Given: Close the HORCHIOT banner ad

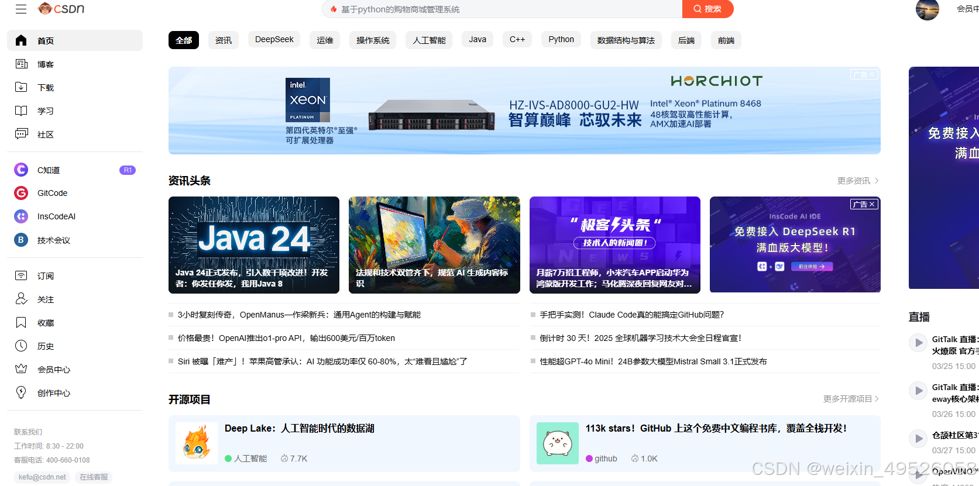Looking at the screenshot, I should pyautogui.click(x=872, y=74).
